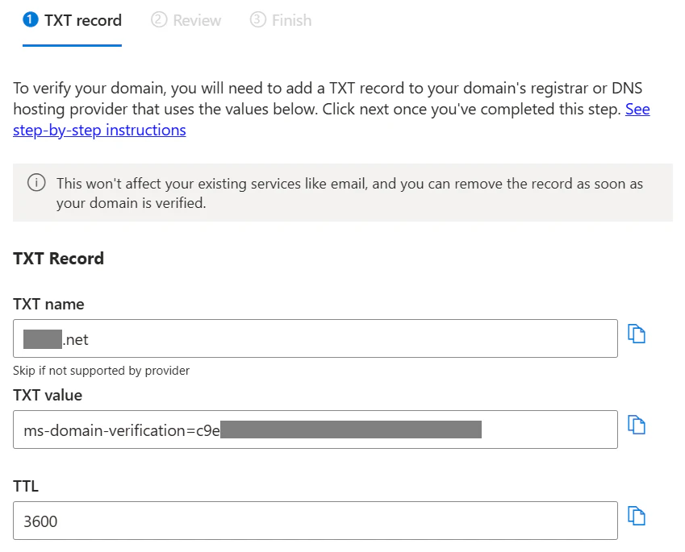Click the step 1 number circle

coord(31,20)
